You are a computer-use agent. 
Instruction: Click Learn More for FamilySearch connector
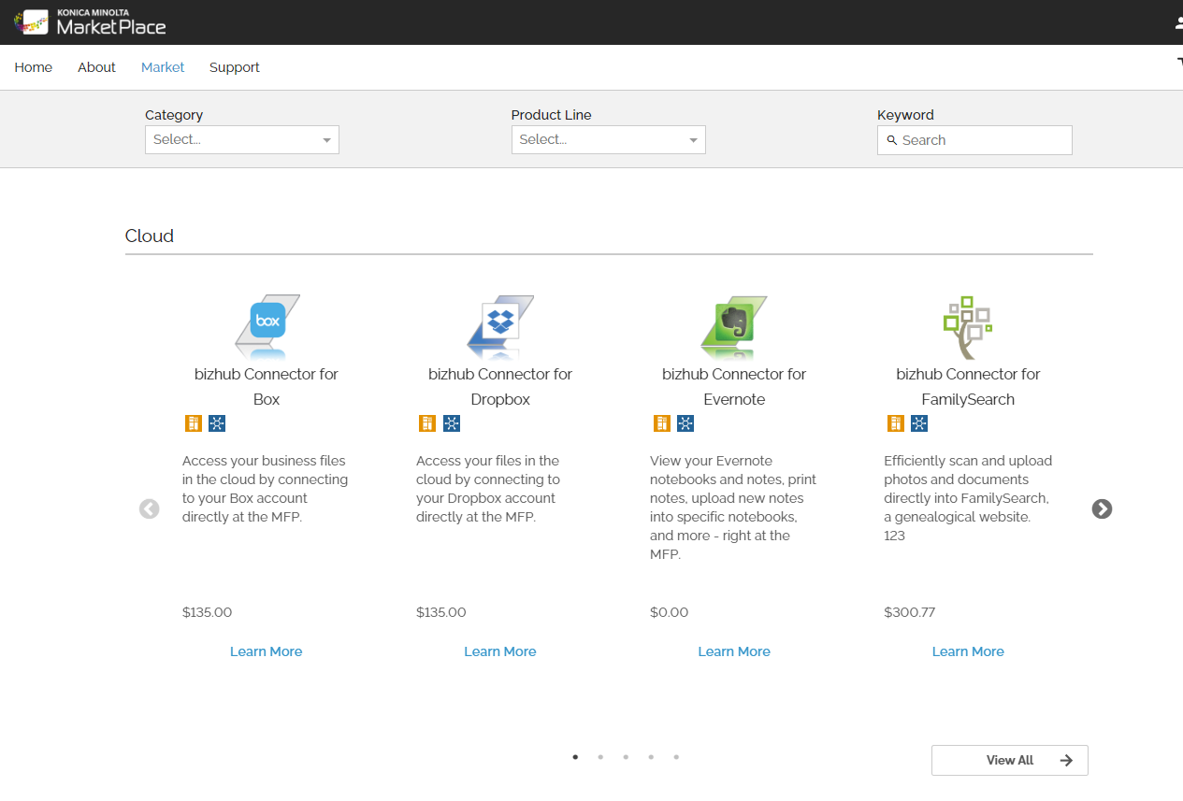[968, 651]
